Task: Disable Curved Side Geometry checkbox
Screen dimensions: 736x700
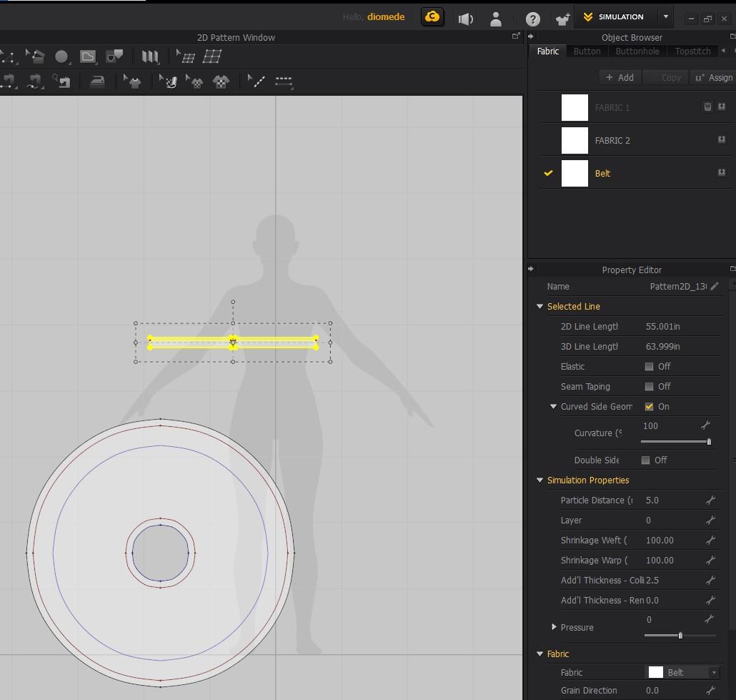Action: tap(649, 407)
